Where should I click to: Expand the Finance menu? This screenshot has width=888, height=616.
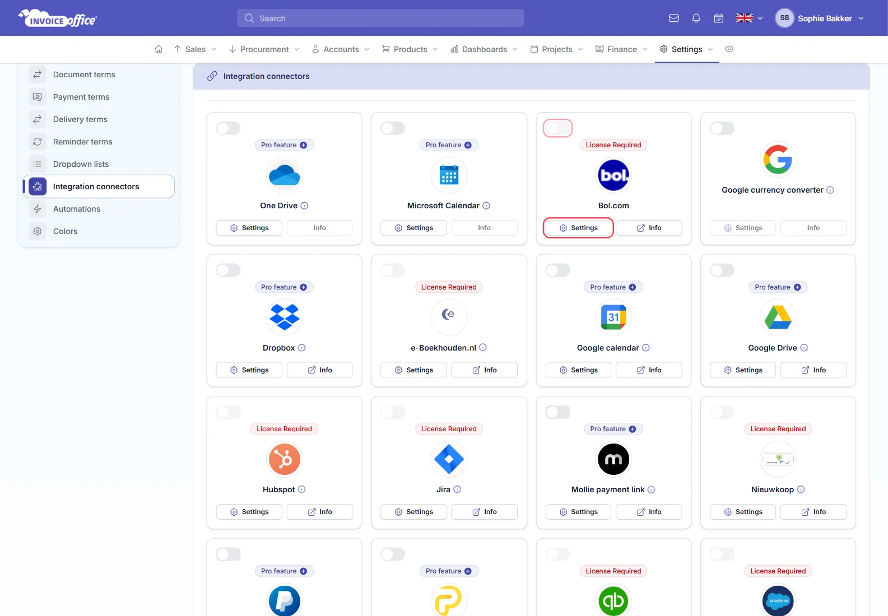point(621,49)
